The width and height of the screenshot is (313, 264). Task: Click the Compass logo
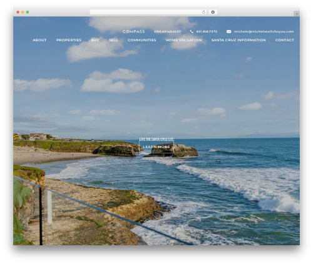point(133,31)
